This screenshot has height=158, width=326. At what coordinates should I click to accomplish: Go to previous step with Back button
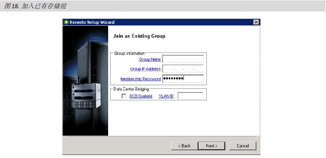(184, 146)
